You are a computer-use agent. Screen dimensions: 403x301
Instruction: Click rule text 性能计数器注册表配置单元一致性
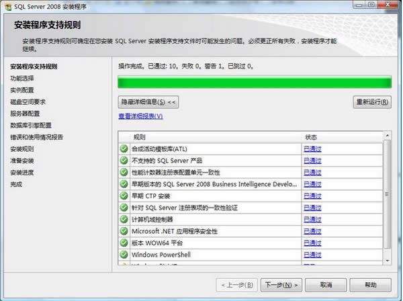pos(176,173)
